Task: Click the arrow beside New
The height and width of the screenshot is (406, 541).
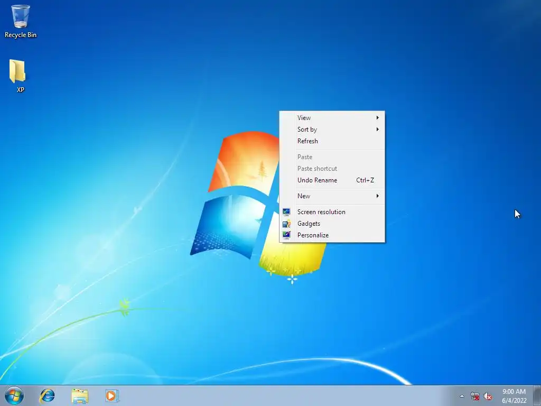Action: tap(377, 196)
